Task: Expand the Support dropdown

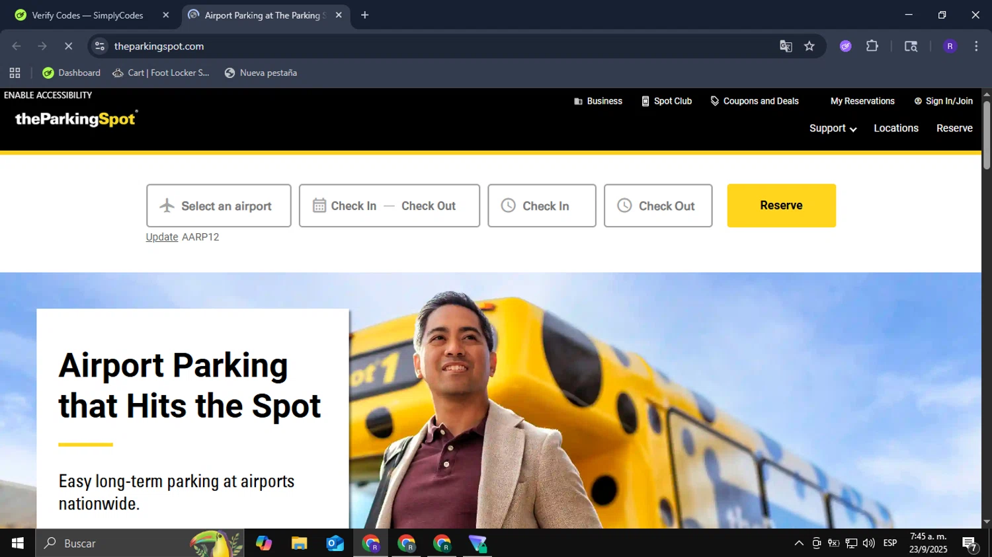Action: click(833, 128)
